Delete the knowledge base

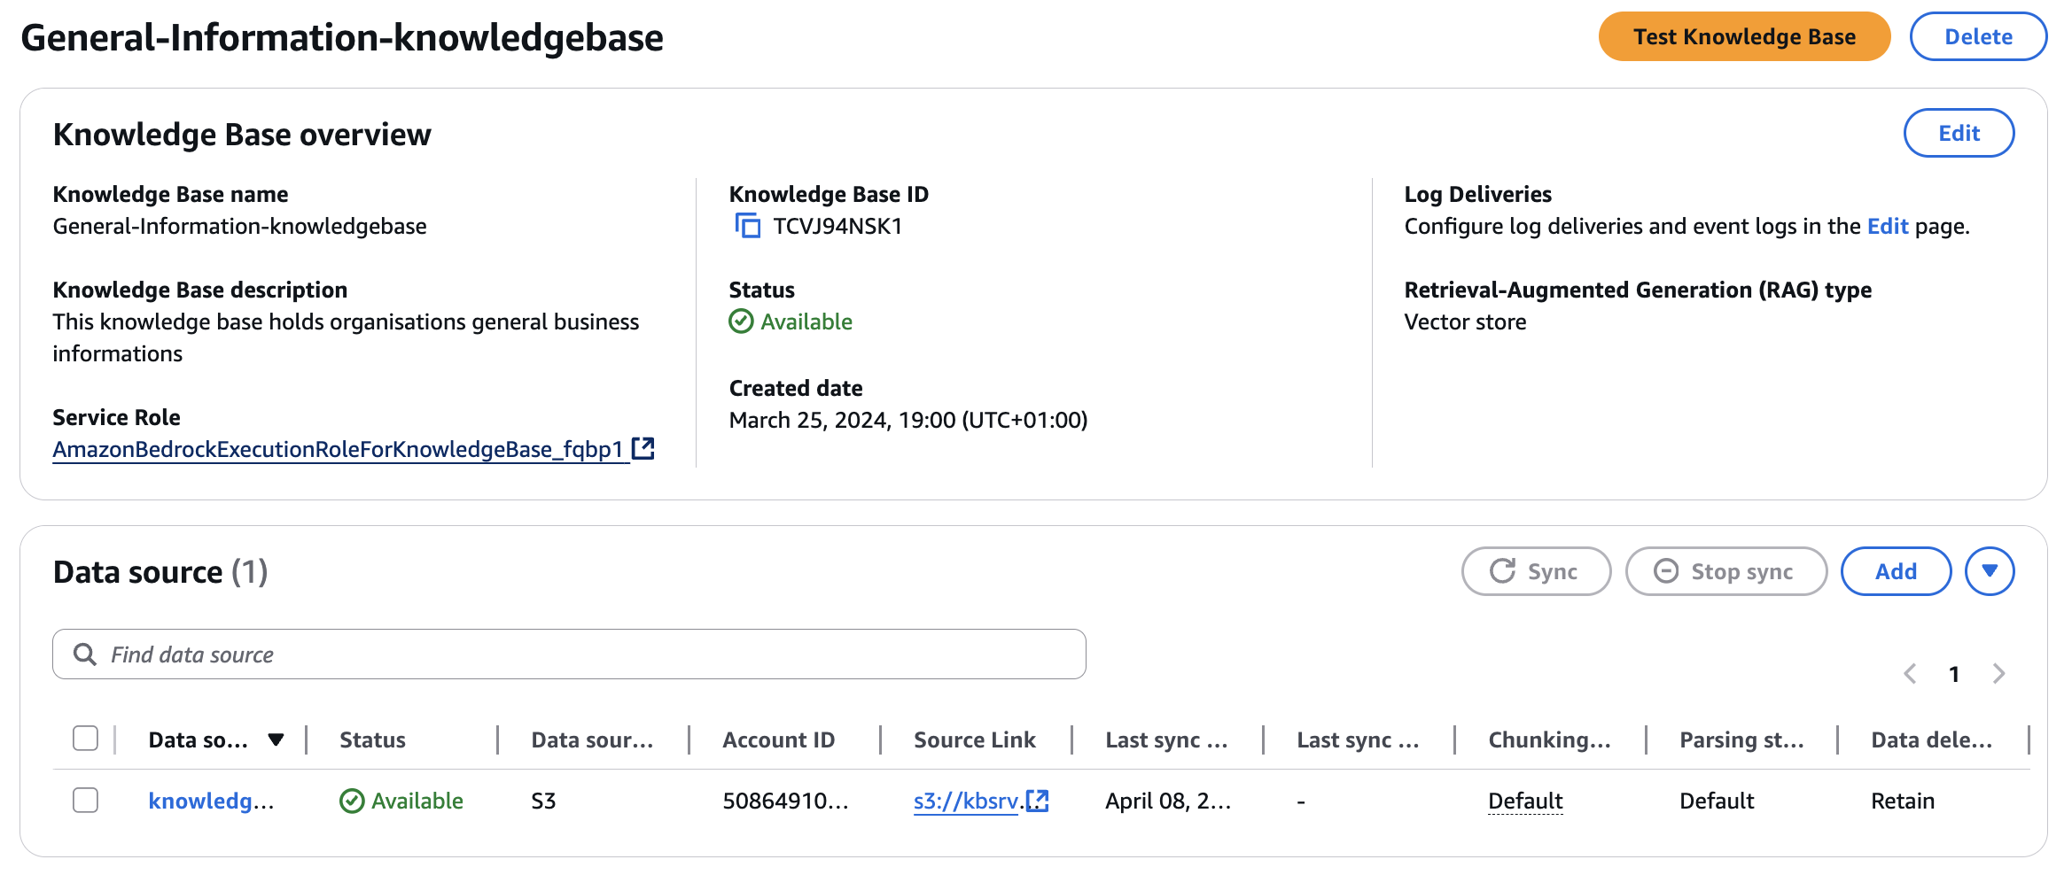click(x=1978, y=37)
